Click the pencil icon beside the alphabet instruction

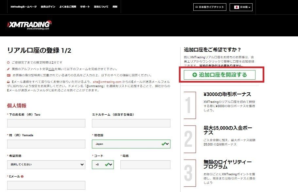[8, 69]
